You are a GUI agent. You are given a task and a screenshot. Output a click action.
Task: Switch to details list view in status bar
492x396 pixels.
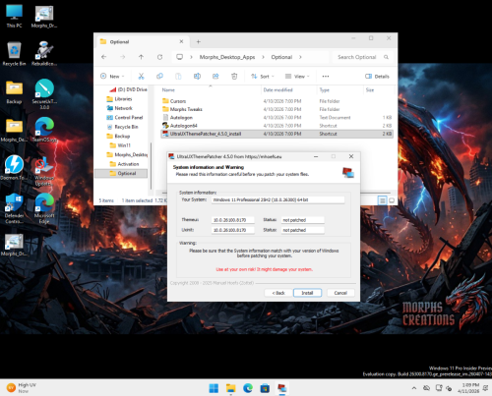(382, 200)
